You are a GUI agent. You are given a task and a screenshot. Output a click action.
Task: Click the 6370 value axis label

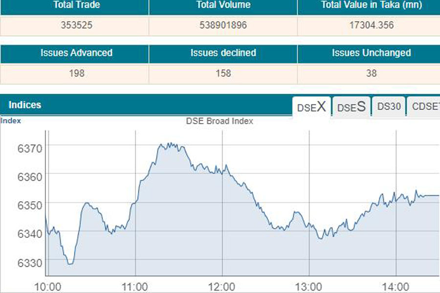[30, 147]
